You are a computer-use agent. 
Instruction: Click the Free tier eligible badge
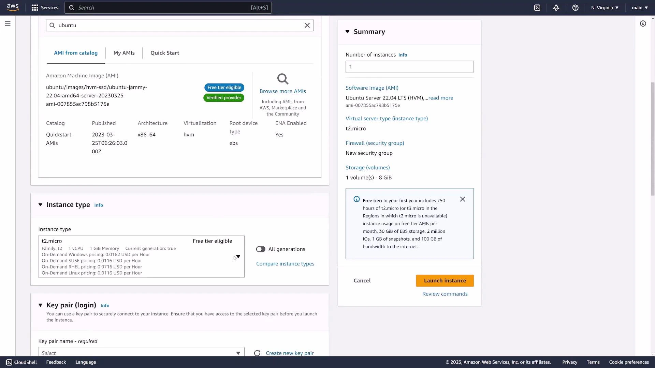click(224, 87)
